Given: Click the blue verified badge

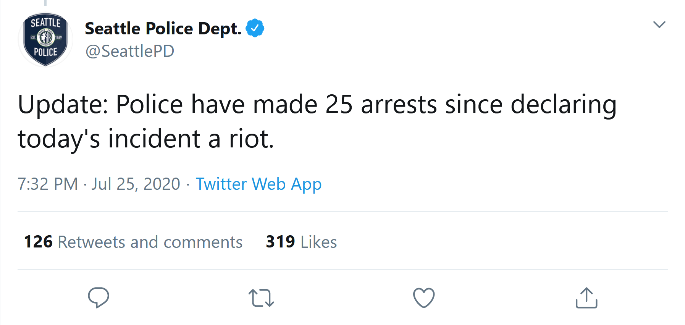Looking at the screenshot, I should coord(255,28).
